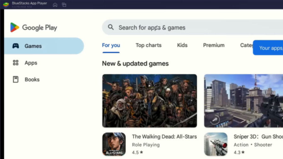
Task: Click the Google Play logo
Action: coord(34,27)
